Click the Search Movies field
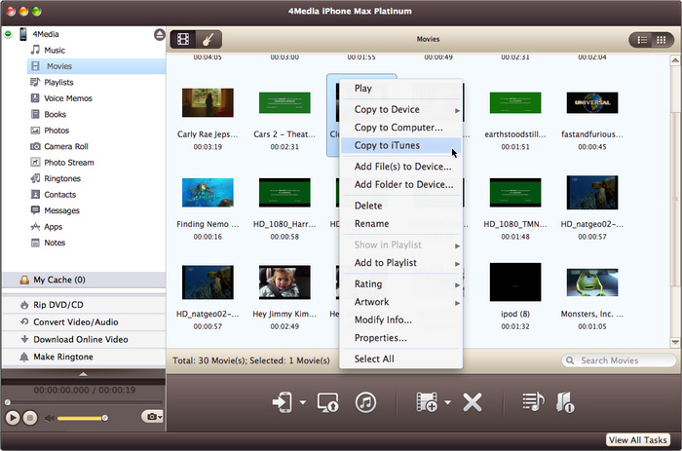Viewport: 682px width, 451px height. 621,360
